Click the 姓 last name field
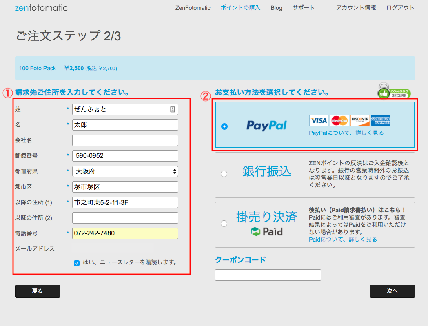The image size is (428, 326). [125, 109]
